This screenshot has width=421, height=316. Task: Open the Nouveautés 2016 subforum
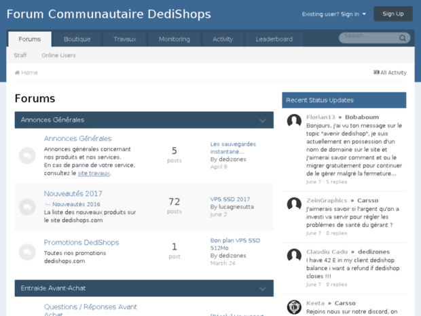pyautogui.click(x=76, y=204)
